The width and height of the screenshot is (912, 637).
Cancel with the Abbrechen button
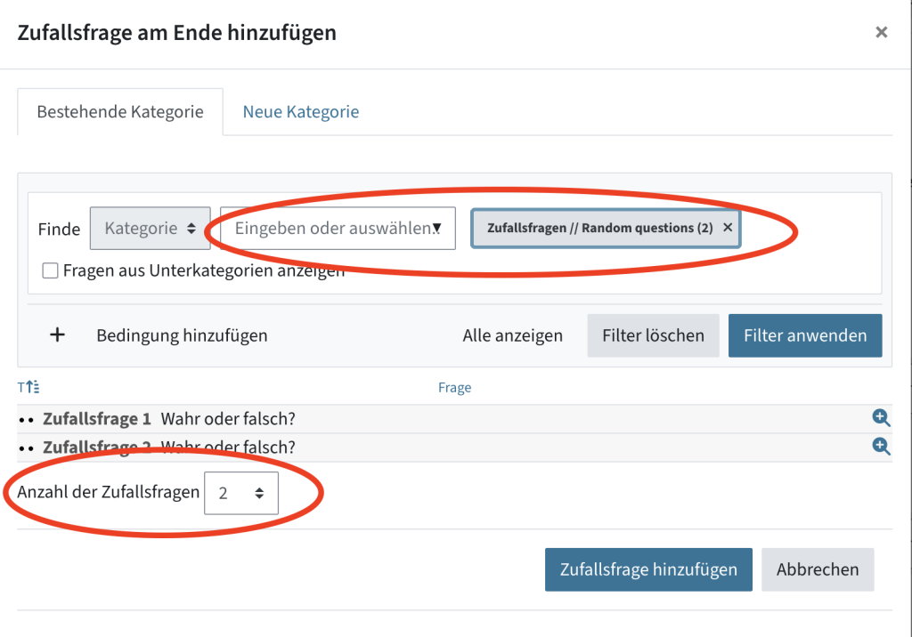click(818, 569)
